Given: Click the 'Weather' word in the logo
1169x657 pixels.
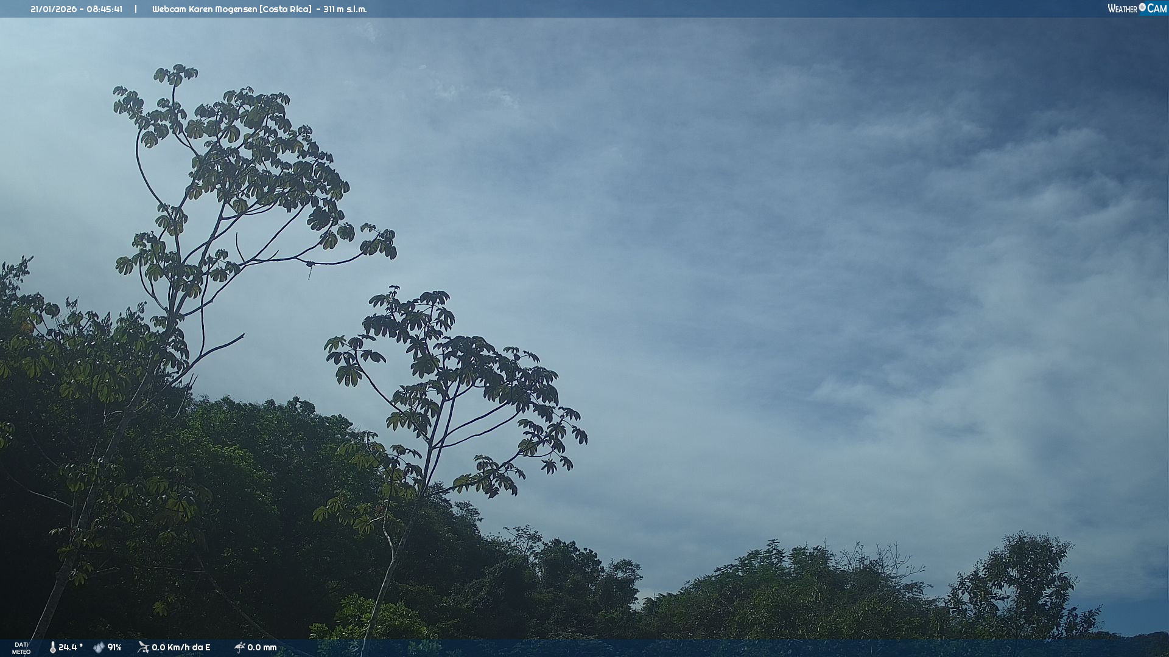Looking at the screenshot, I should pyautogui.click(x=1122, y=9).
